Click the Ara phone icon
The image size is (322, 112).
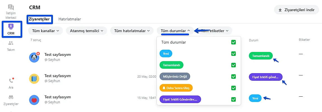pos(11,81)
